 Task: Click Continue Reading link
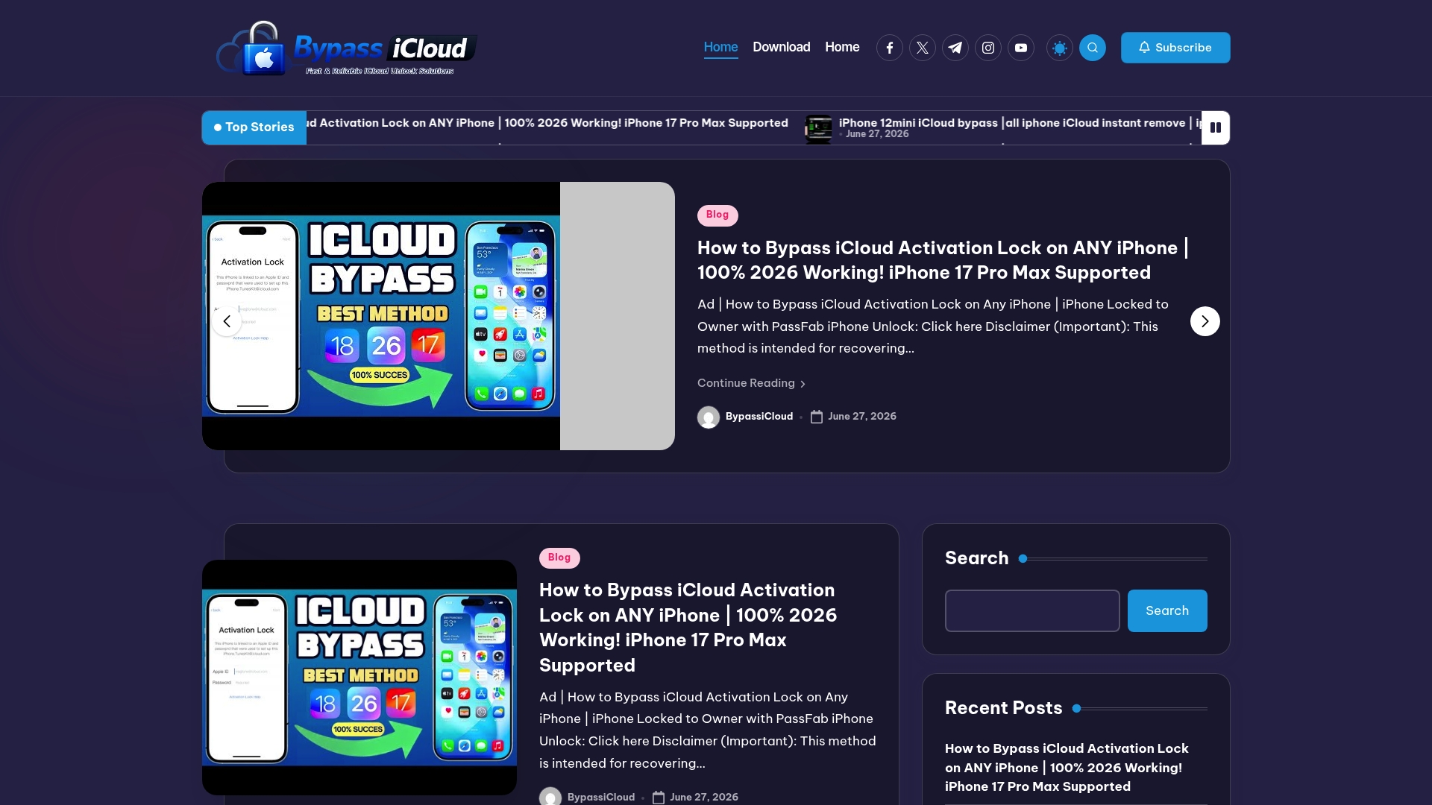pos(751,383)
